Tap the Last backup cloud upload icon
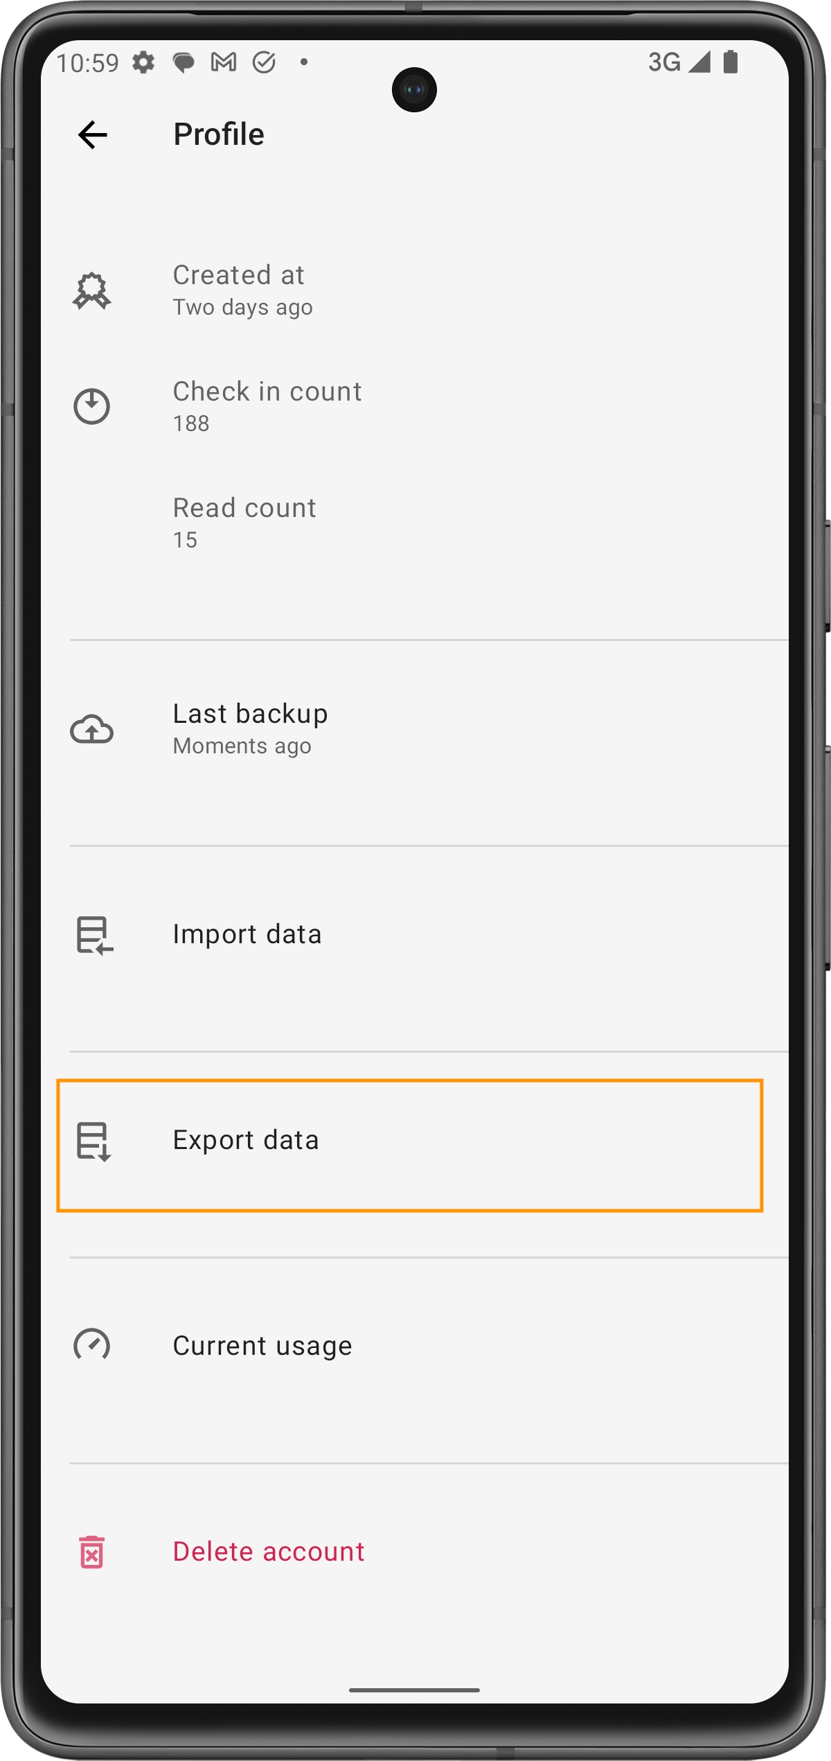 [91, 729]
